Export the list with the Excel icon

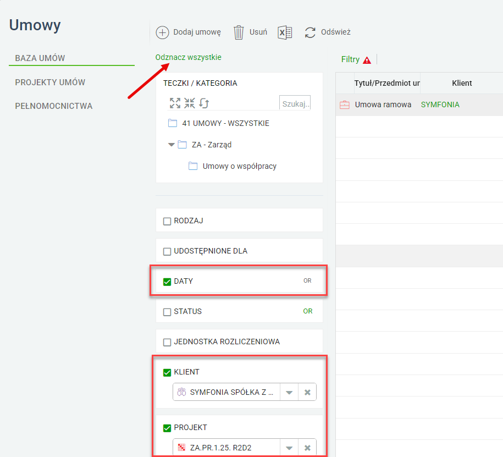click(x=285, y=32)
